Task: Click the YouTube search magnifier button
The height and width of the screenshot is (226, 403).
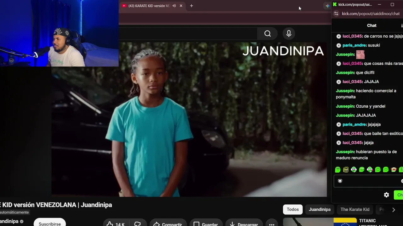Action: [x=268, y=34]
